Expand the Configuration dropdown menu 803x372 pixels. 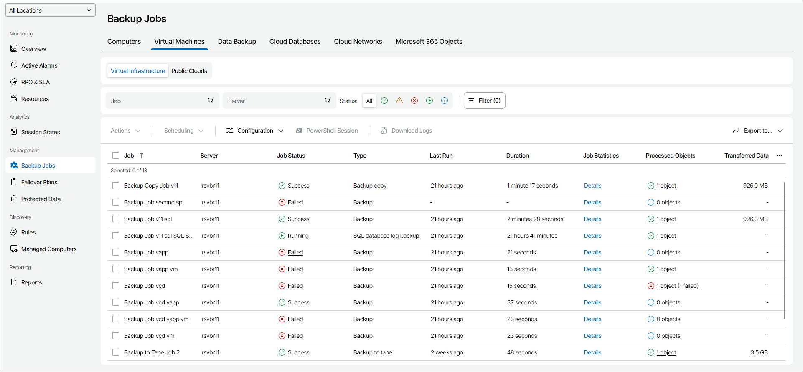point(255,131)
